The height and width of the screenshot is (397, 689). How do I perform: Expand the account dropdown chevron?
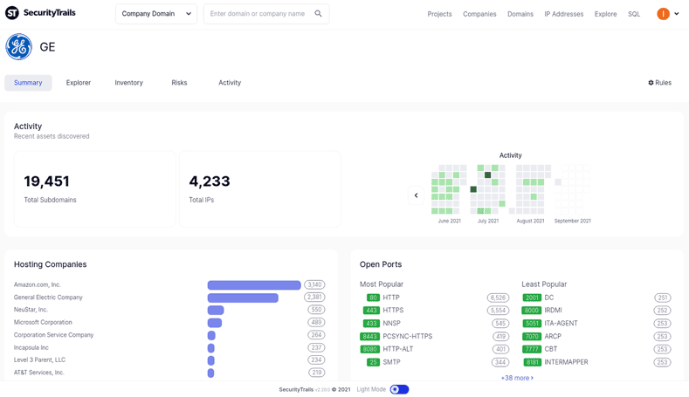coord(677,14)
